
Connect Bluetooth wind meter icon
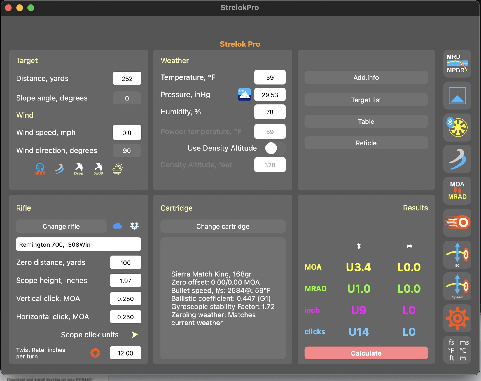point(457,128)
